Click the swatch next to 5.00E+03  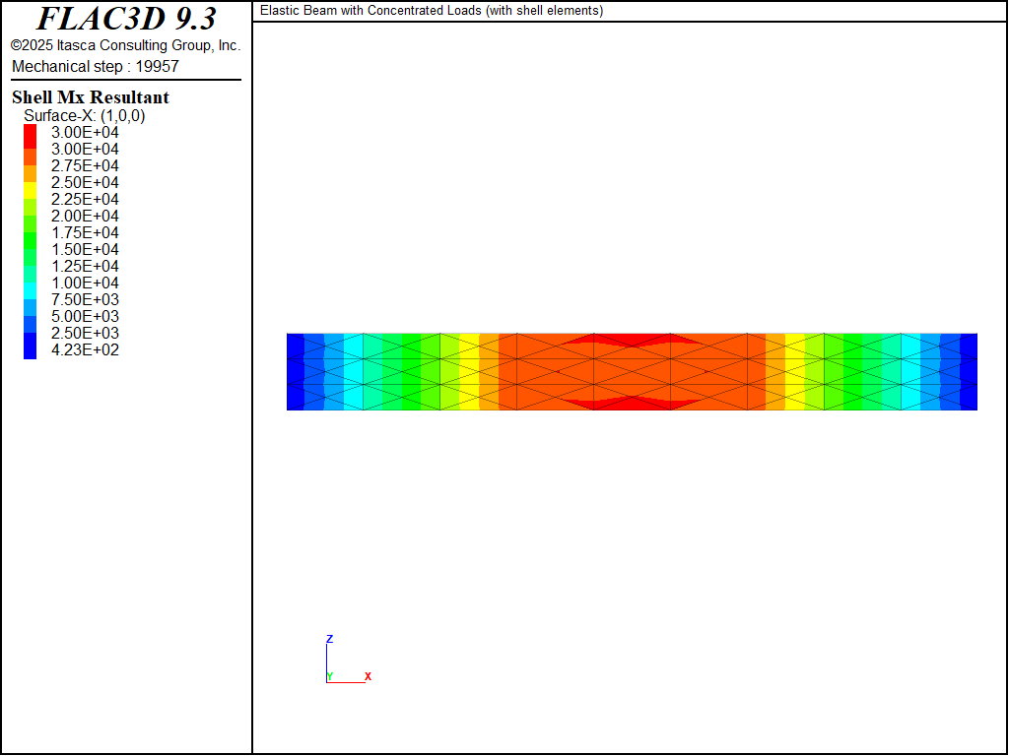(31, 316)
